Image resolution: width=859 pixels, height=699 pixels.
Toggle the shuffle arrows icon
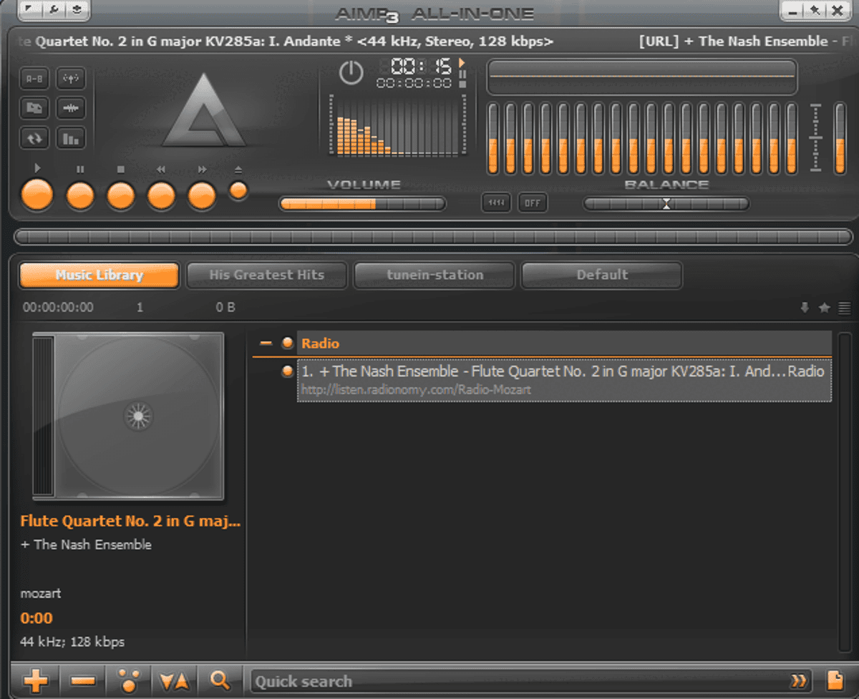(x=34, y=138)
